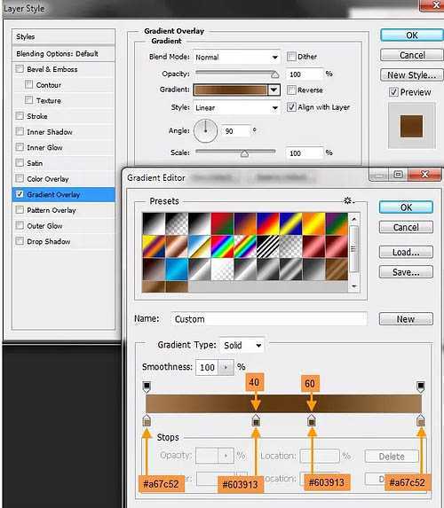Toggle the Reverse checkbox
This screenshot has width=444, height=508.
[291, 90]
